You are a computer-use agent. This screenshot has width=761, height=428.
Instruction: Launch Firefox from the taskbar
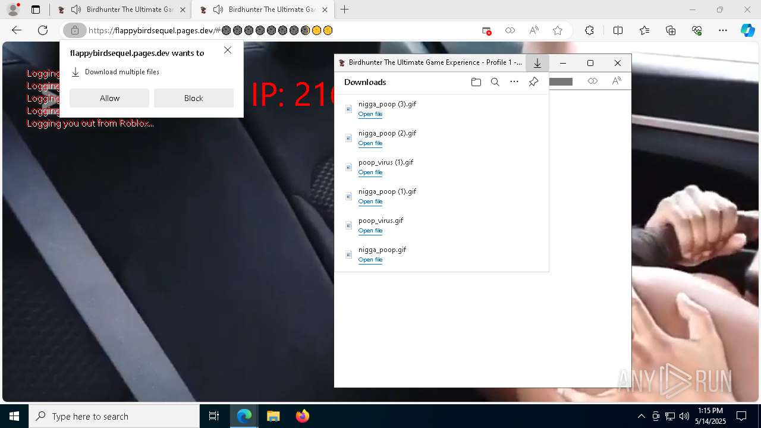click(x=302, y=416)
